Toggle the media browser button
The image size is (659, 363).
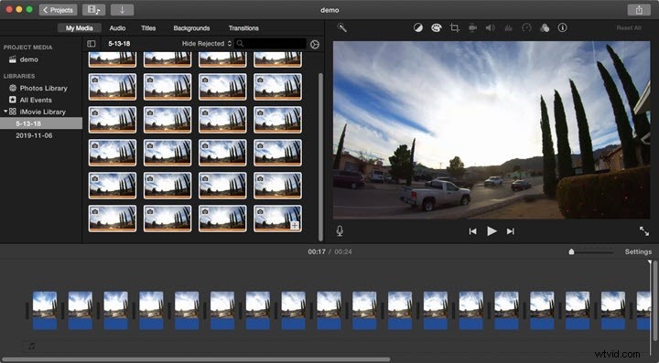coord(93,10)
